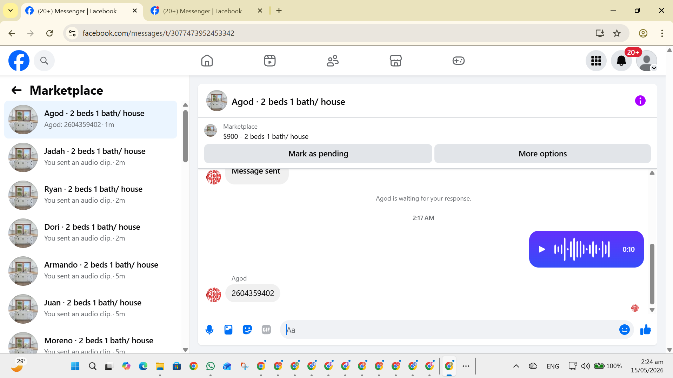Viewport: 673px width, 378px height.
Task: Switch to the first Messenger browser tab
Action: (77, 11)
